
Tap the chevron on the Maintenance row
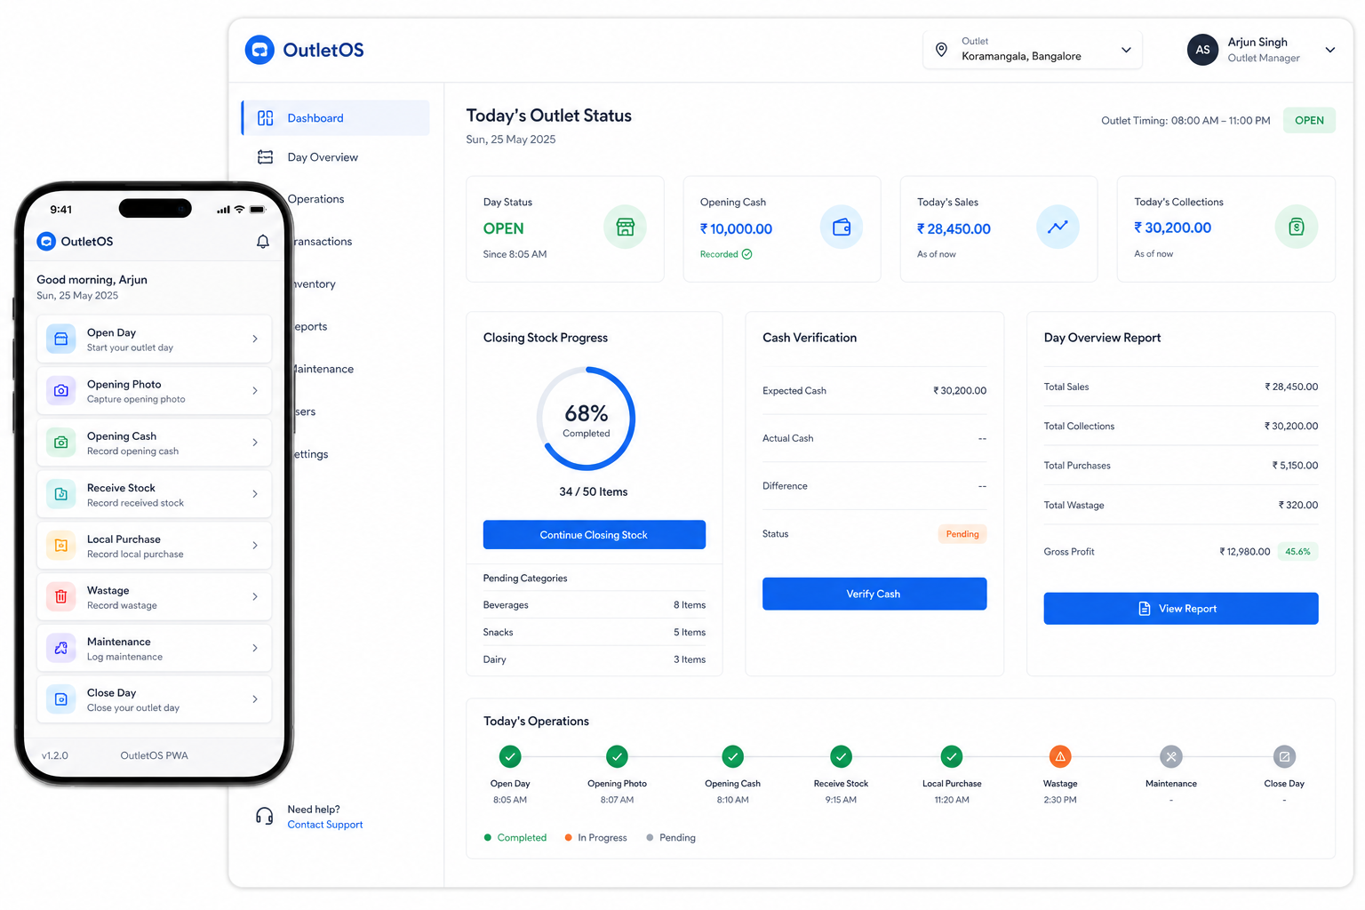point(255,648)
